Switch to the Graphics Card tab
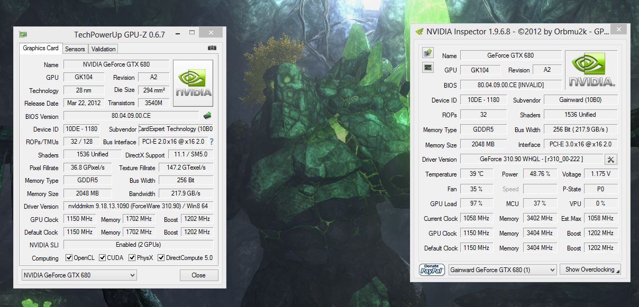The height and width of the screenshot is (307, 639). (41, 48)
